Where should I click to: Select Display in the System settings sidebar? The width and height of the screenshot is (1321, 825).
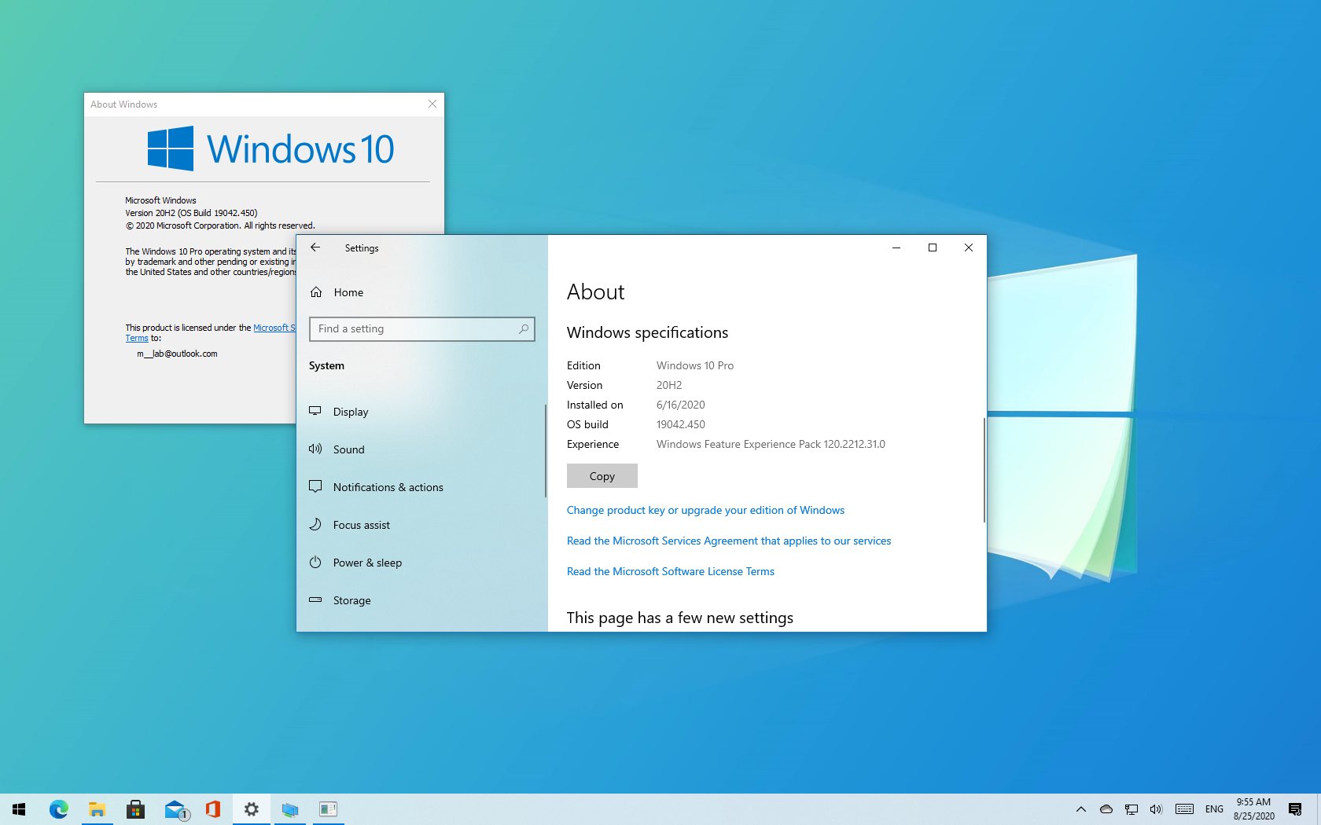tap(351, 411)
